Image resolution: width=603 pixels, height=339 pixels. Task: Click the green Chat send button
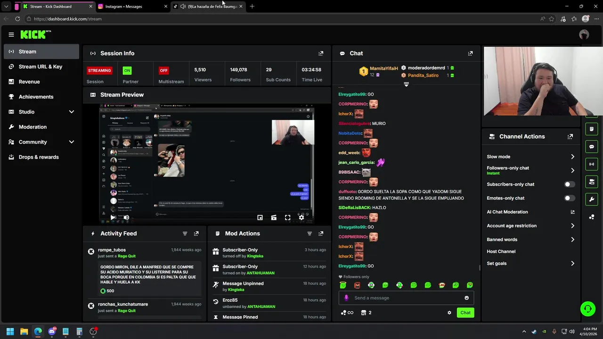[465, 313]
